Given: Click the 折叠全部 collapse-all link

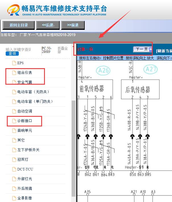Looking at the screenshot, I should [63, 50].
